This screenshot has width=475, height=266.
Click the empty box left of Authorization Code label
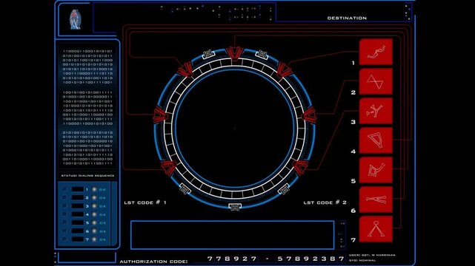(x=87, y=258)
